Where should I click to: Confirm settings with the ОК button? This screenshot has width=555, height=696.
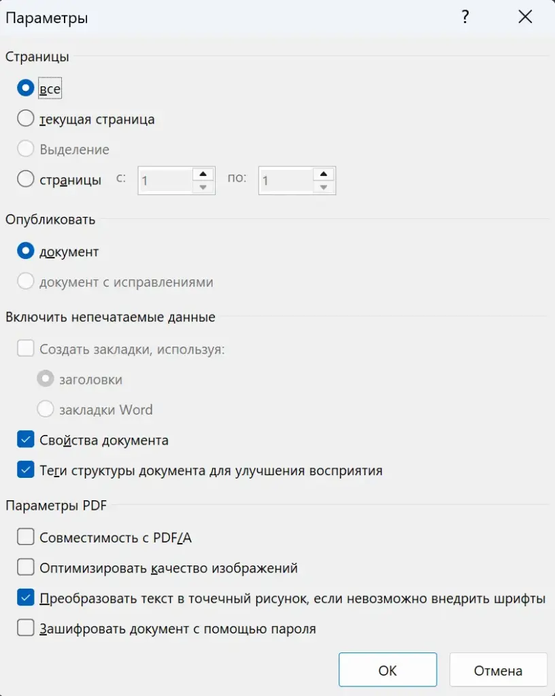(388, 669)
